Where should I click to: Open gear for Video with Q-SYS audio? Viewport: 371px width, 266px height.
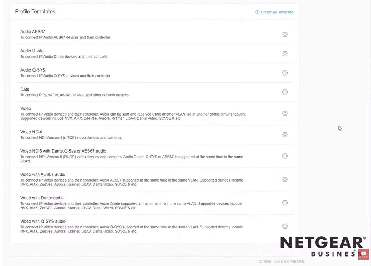point(285,226)
